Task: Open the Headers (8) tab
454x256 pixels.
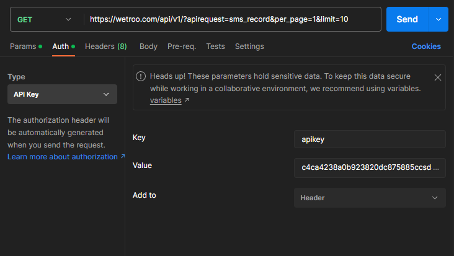Action: (105, 46)
